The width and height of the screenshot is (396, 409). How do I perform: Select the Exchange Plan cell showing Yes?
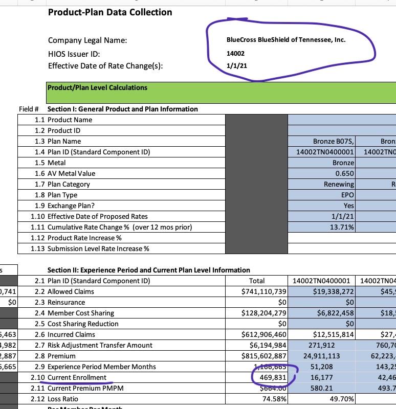point(348,206)
